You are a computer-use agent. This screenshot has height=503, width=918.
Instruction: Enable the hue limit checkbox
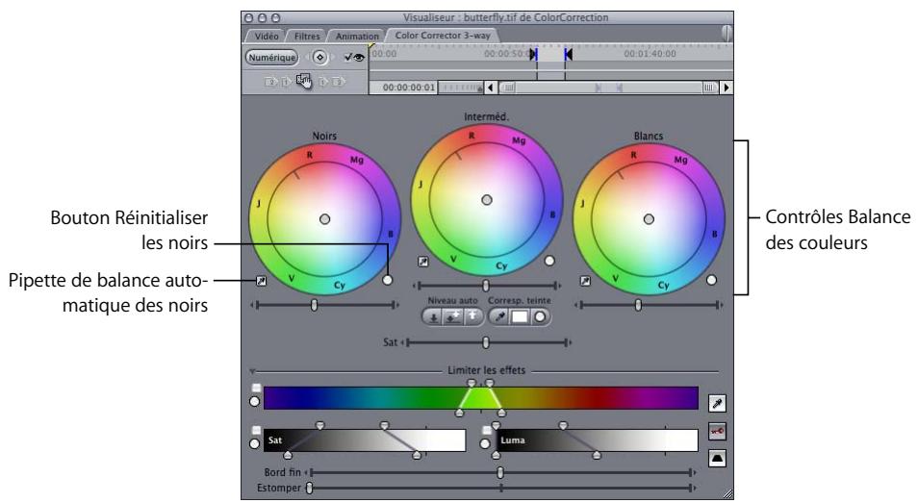click(x=256, y=388)
